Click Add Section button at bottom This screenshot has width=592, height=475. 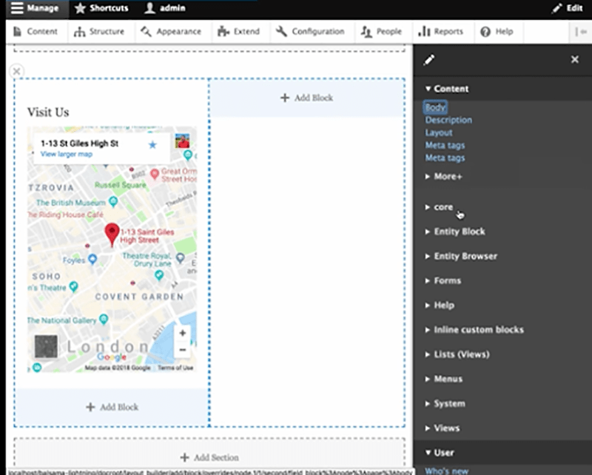point(209,457)
